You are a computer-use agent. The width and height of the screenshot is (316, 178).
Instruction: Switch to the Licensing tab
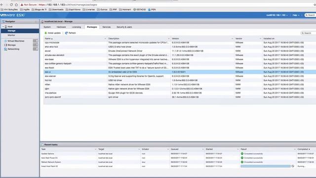[77, 27]
